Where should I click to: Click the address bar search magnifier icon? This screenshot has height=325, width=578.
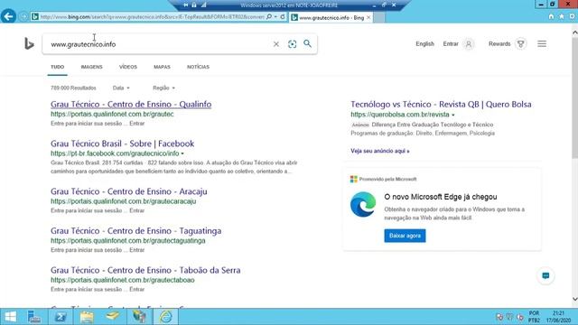(x=269, y=17)
